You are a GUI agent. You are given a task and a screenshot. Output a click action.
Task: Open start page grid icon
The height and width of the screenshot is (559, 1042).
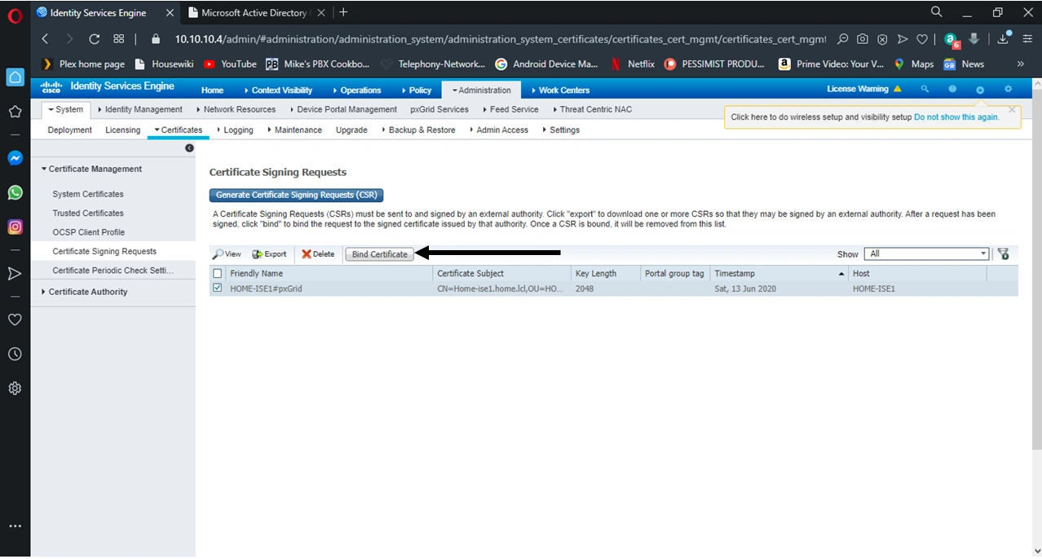coord(119,39)
